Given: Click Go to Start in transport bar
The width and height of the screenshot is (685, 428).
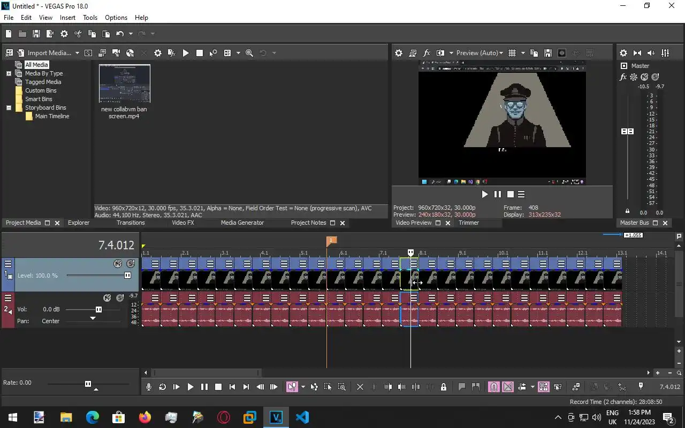Looking at the screenshot, I should [x=232, y=387].
